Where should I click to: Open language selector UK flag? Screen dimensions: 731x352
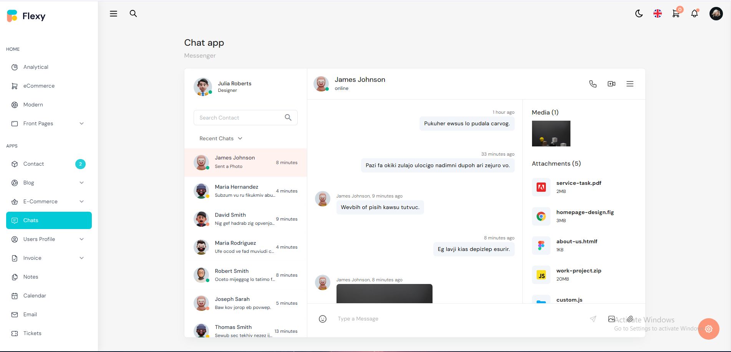(x=658, y=14)
